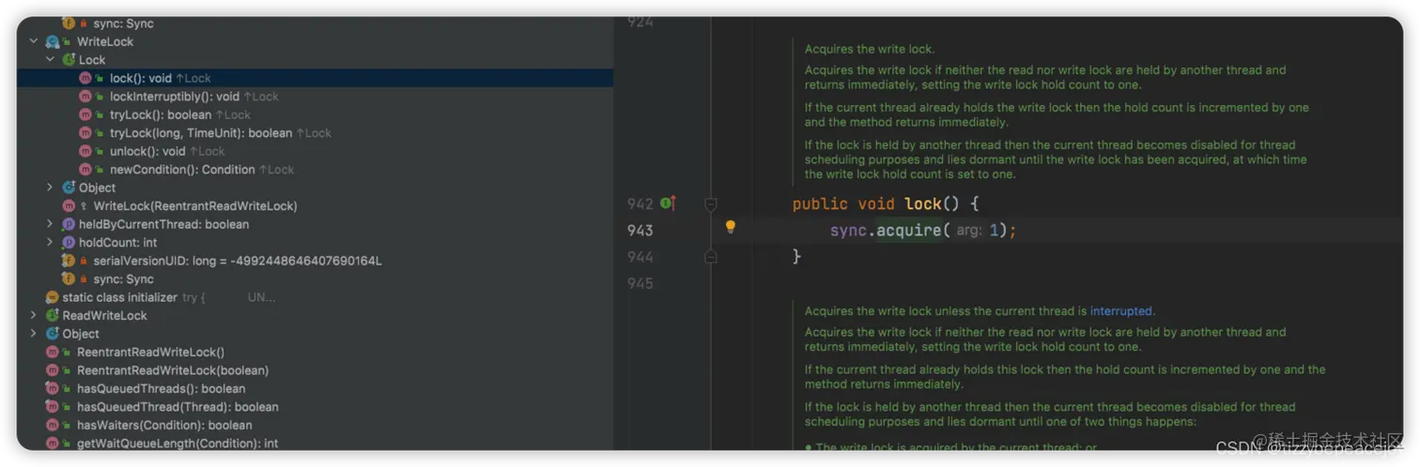Click 'acquire' in the sync.acquire call
This screenshot has height=467, width=1420.
[x=909, y=230]
